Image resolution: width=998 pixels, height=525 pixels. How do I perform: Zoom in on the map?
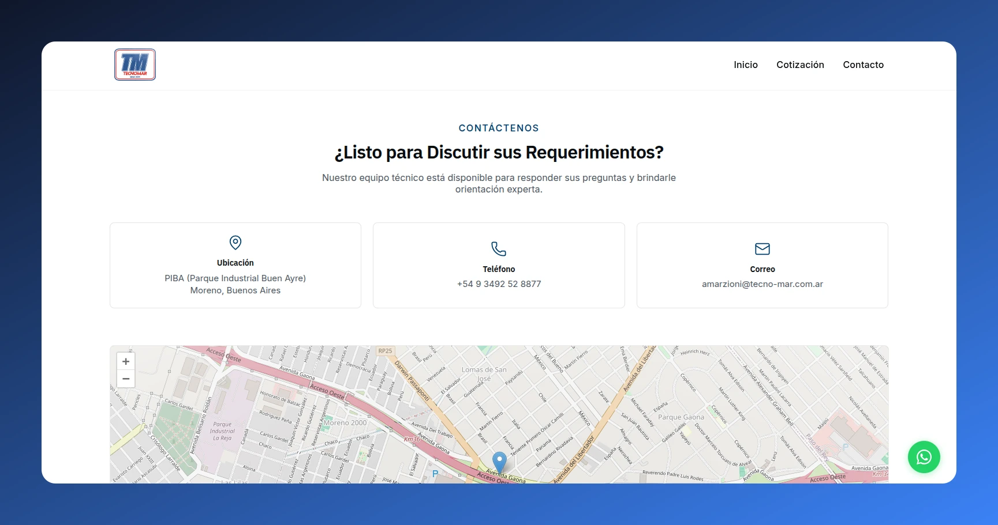126,361
